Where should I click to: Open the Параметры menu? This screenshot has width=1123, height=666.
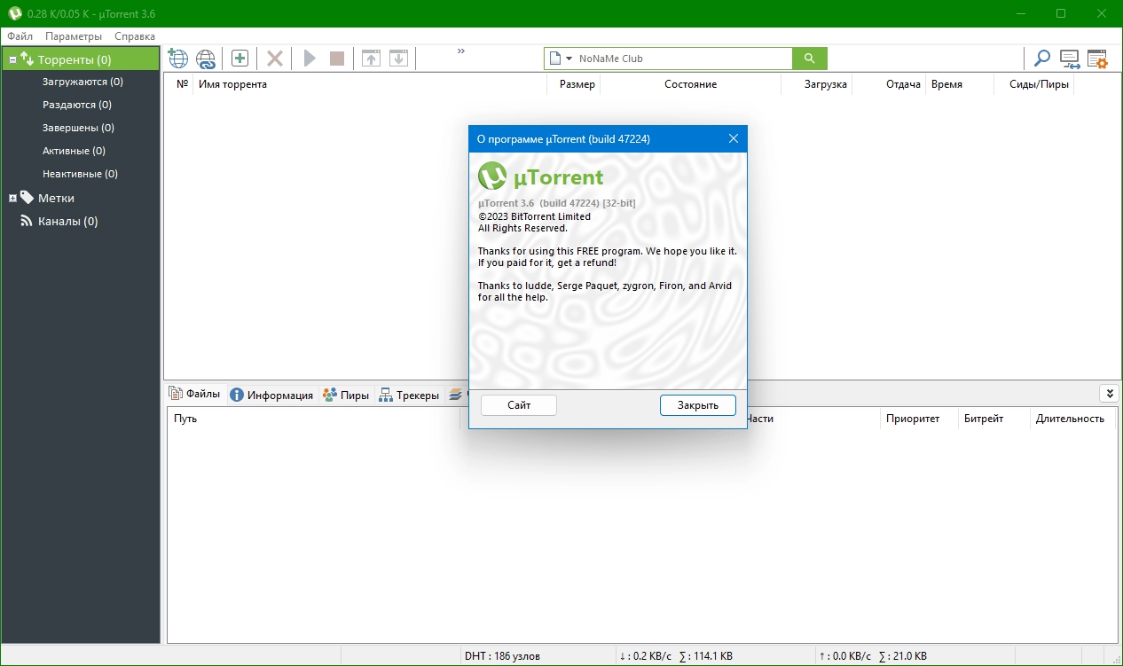tap(74, 36)
